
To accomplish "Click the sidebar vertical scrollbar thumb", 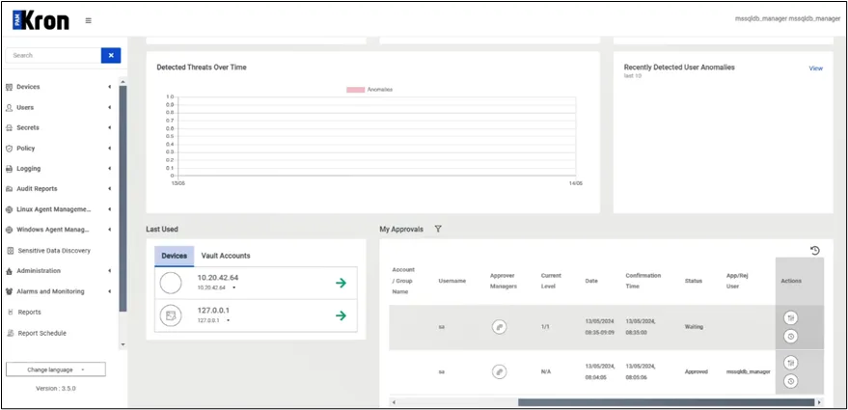I will coord(123,198).
